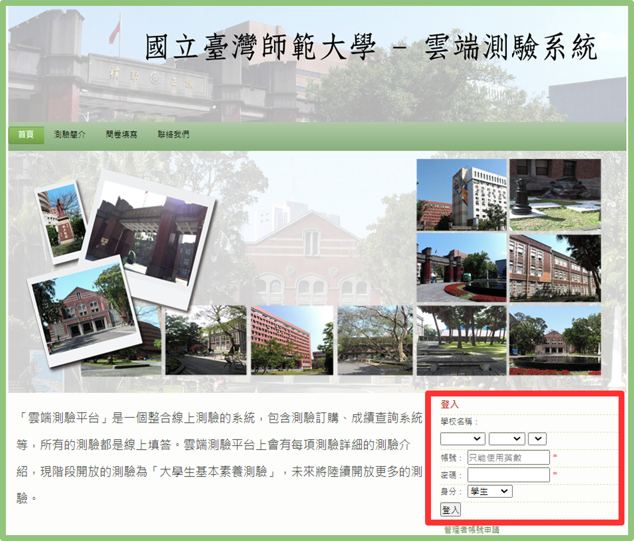Screen dimensions: 634x541
Task: Open the 身分 dropdown showing 學生
Action: click(x=490, y=491)
